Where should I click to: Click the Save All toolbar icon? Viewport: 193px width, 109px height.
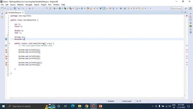tap(11, 8)
